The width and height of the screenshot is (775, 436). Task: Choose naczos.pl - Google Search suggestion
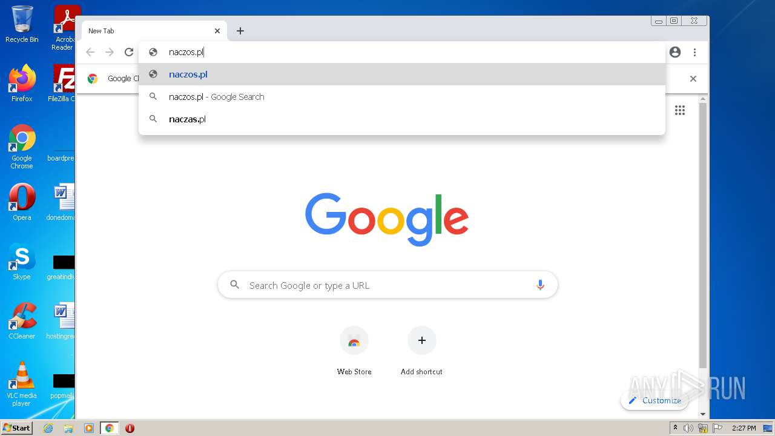pos(402,97)
